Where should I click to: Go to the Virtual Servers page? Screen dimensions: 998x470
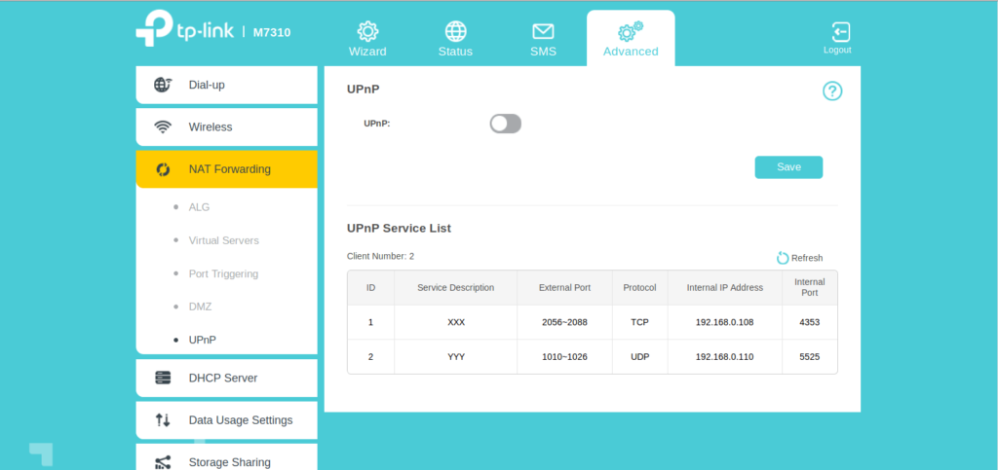click(223, 240)
